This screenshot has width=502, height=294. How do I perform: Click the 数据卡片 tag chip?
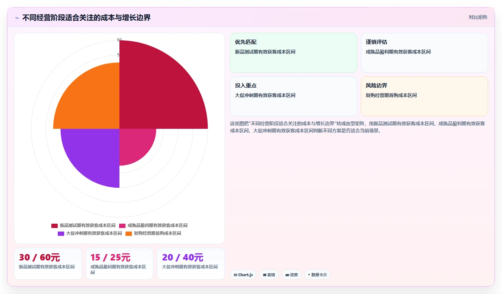(317, 275)
